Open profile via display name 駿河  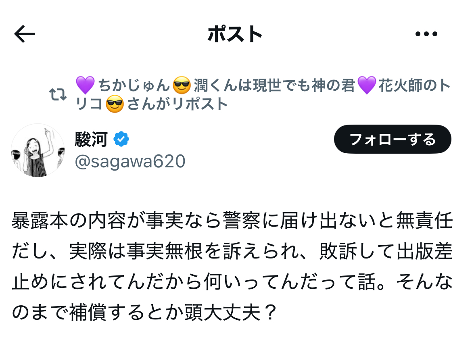coord(91,139)
